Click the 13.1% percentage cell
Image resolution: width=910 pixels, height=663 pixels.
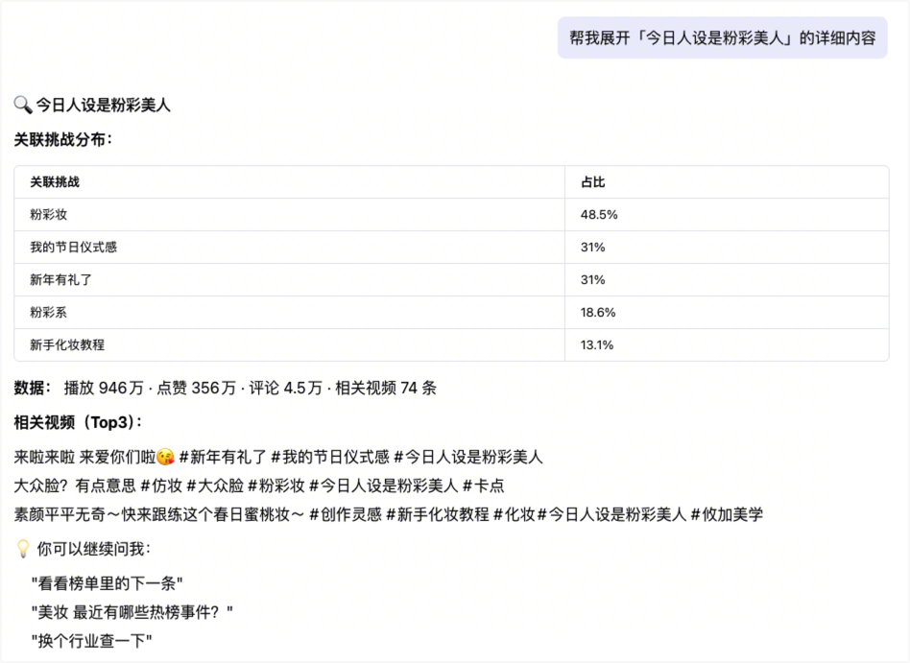(597, 345)
